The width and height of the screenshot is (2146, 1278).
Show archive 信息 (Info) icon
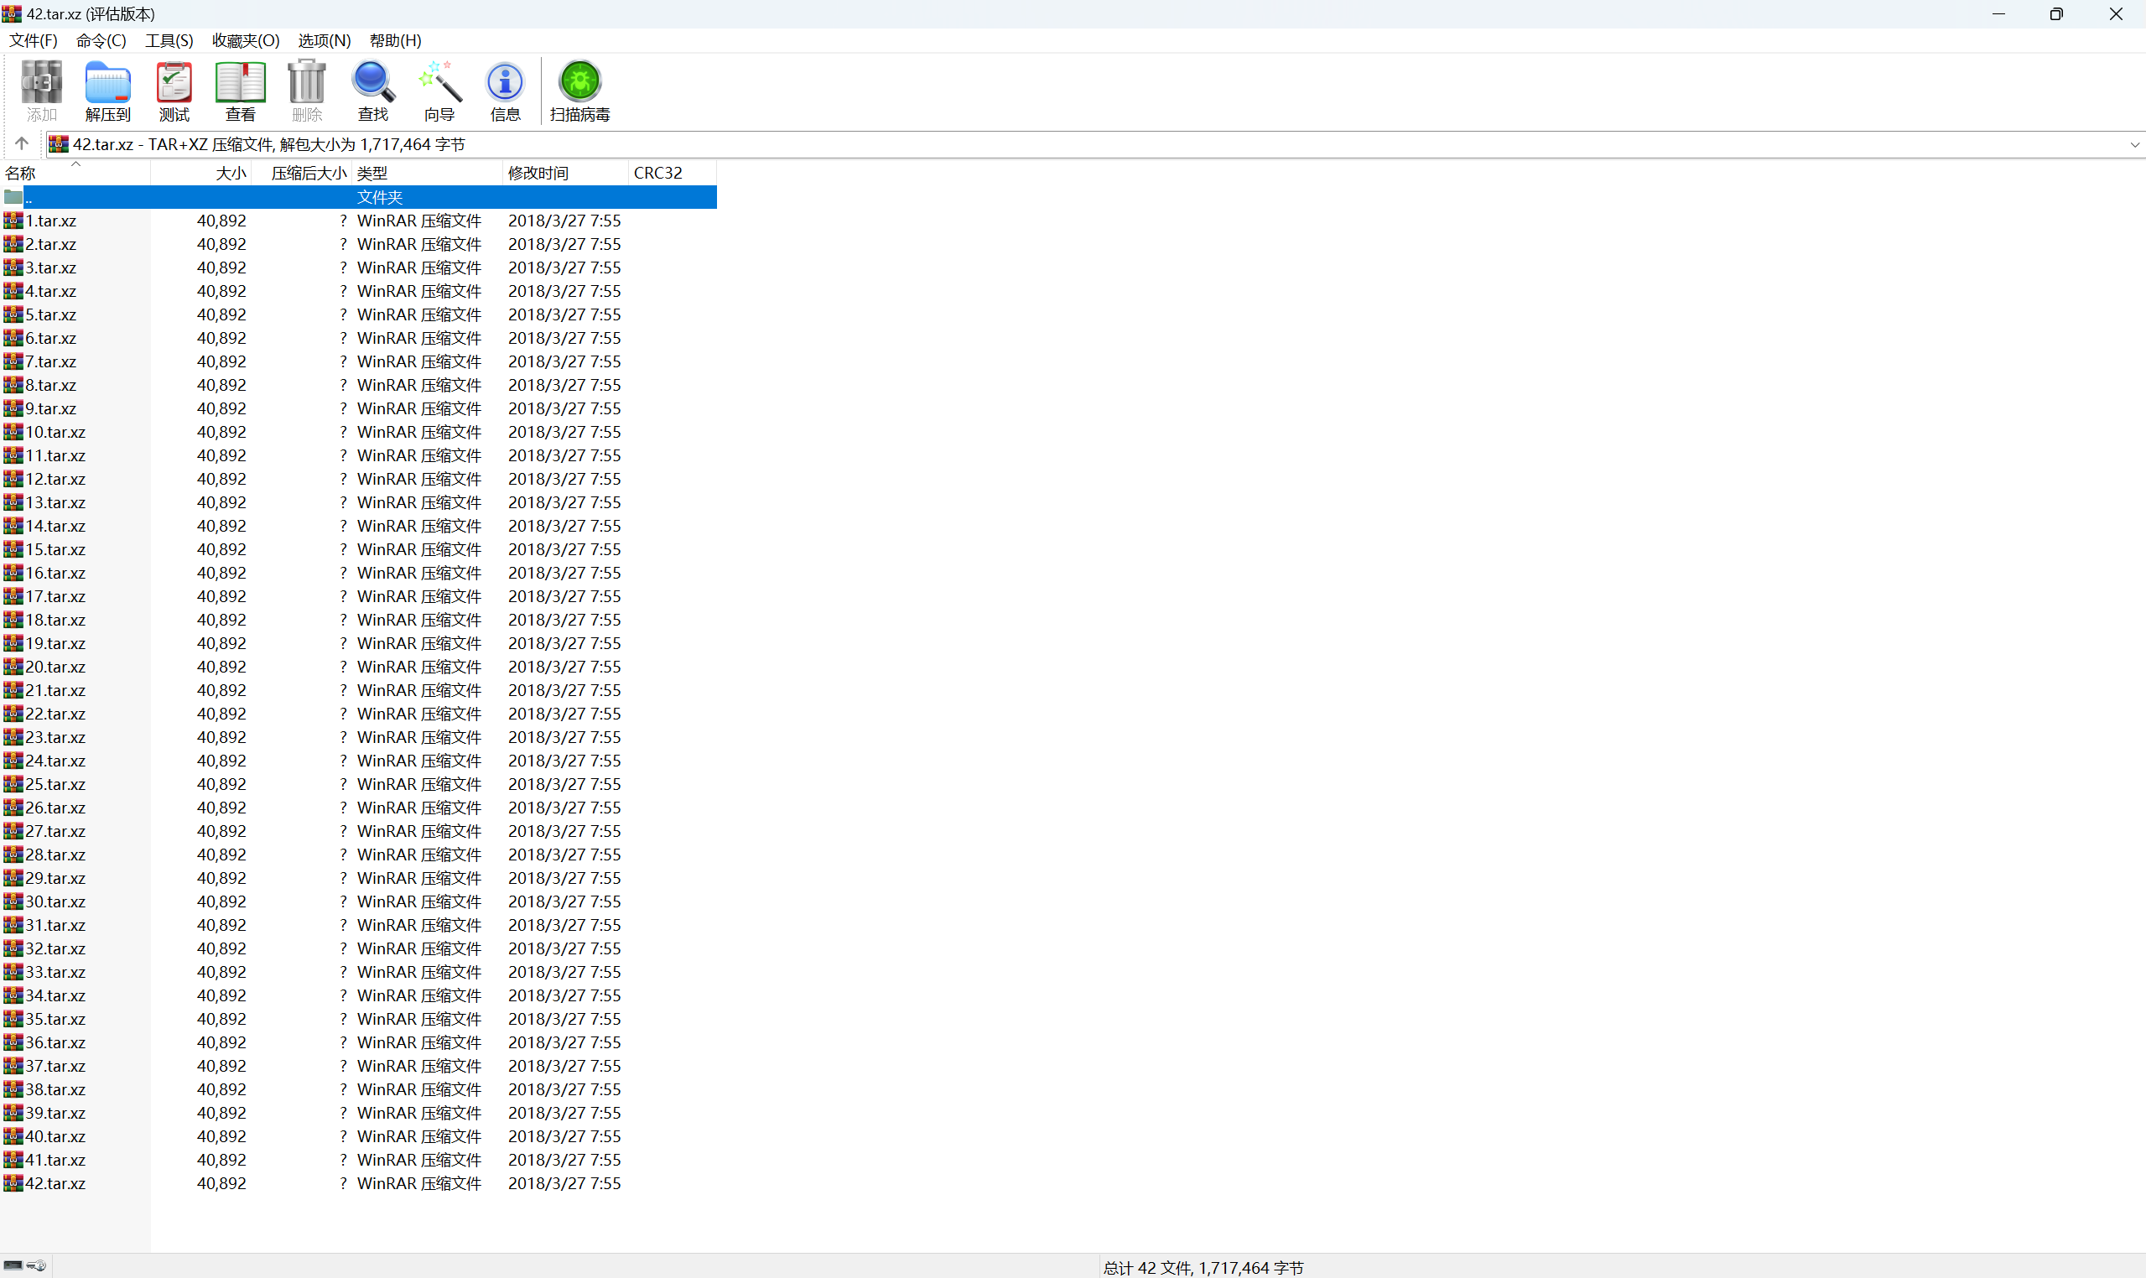tap(506, 91)
